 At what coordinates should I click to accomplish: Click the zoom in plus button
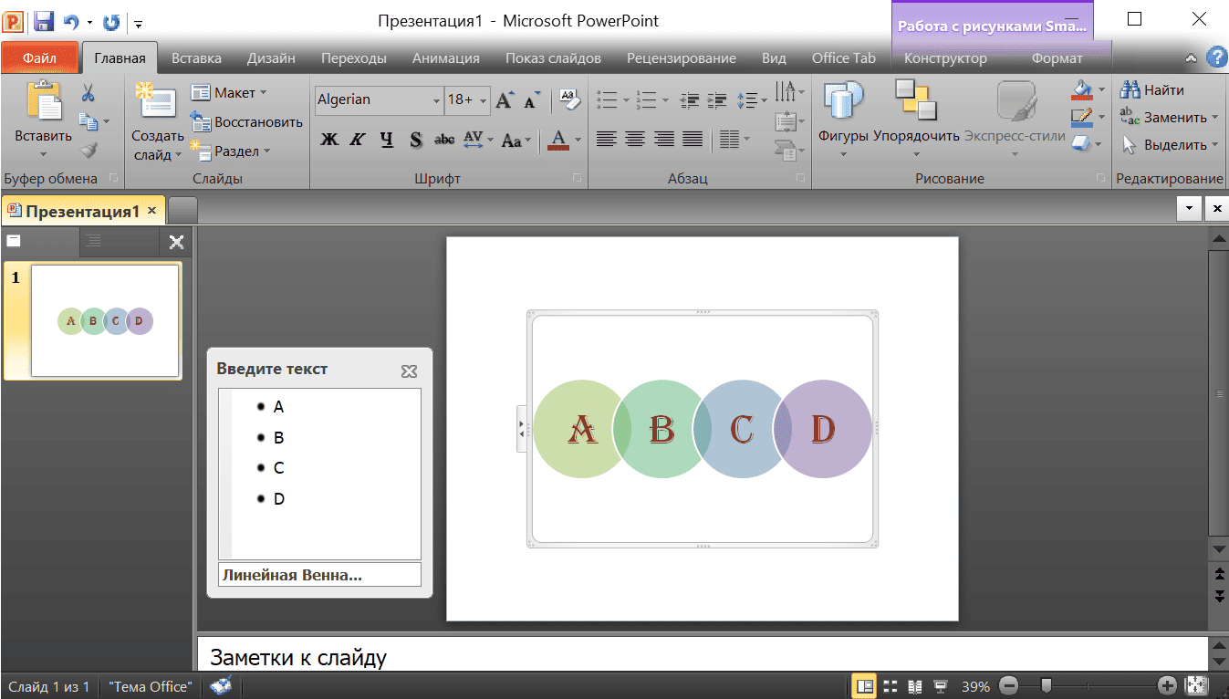1167,686
